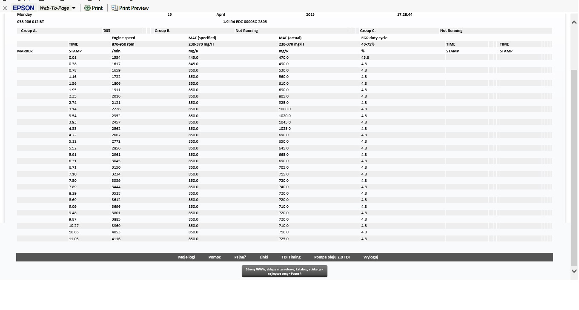579x310 pixels.
Task: Click the MARKER column label
Action: click(x=25, y=51)
